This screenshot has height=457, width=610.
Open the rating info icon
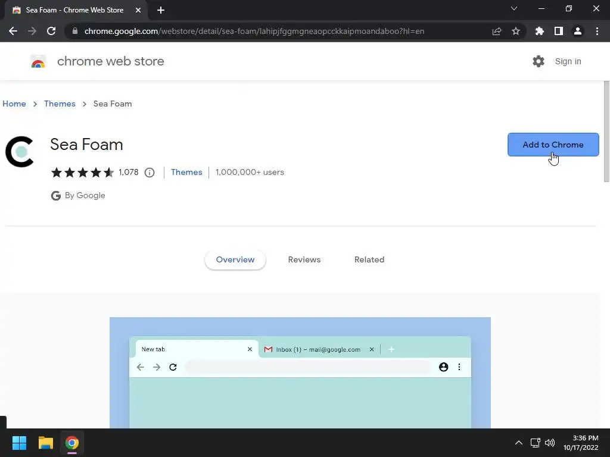coord(150,172)
